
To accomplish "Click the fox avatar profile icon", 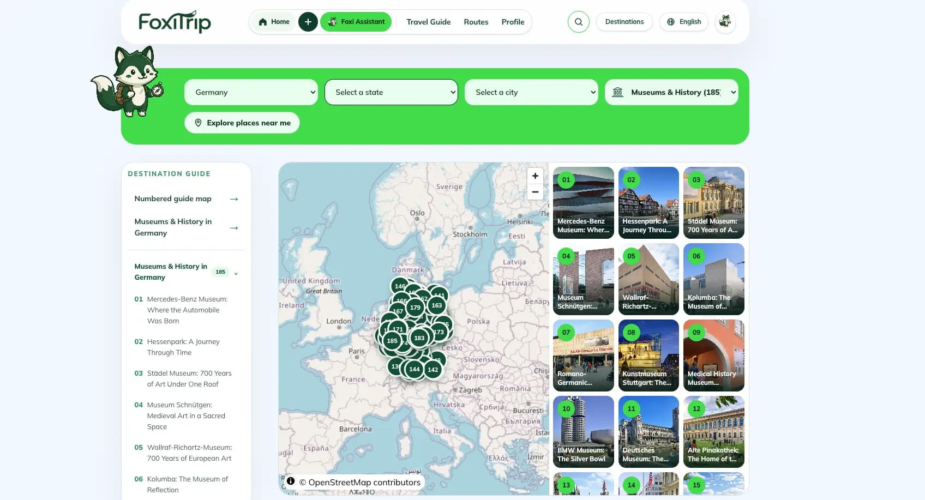I will click(x=725, y=22).
